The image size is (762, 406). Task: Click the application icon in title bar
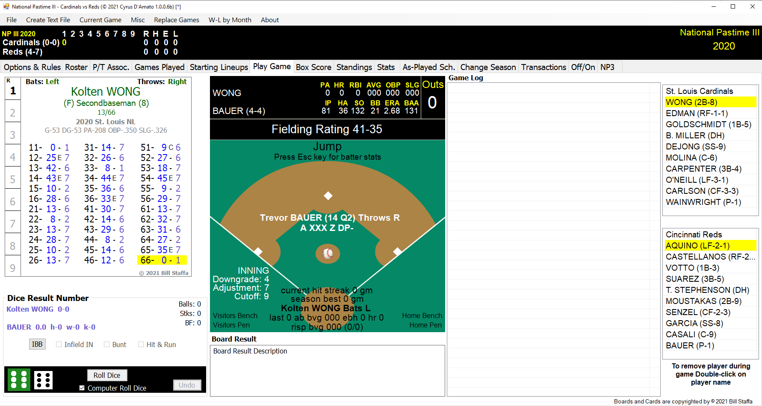tap(6, 6)
